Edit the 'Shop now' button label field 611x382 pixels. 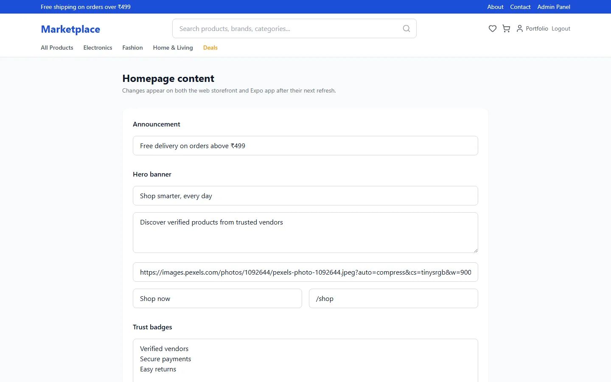coord(217,298)
